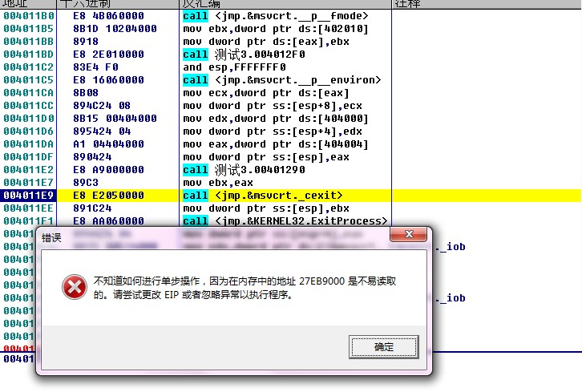Click mov edx,dword ptr ds:[404000] instruction
582x392 pixels.
(x=276, y=119)
